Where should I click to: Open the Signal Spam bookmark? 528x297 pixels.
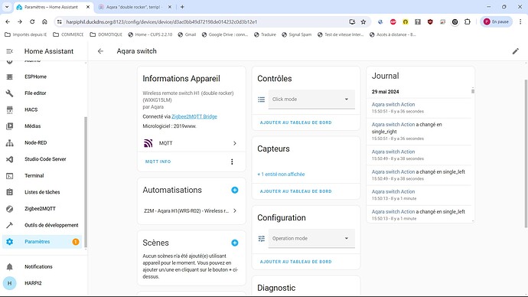[x=297, y=34]
